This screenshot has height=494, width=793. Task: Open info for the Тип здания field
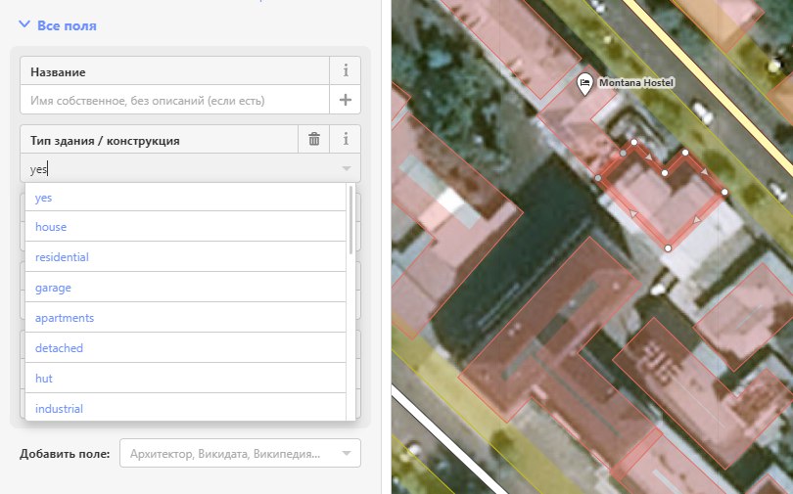point(346,139)
